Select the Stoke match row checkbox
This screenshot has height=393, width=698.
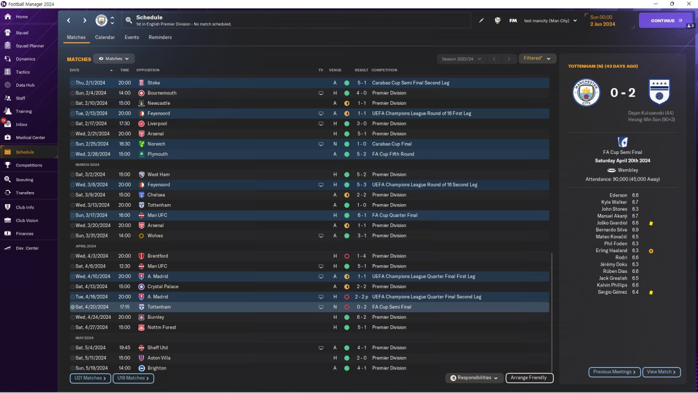coord(73,83)
